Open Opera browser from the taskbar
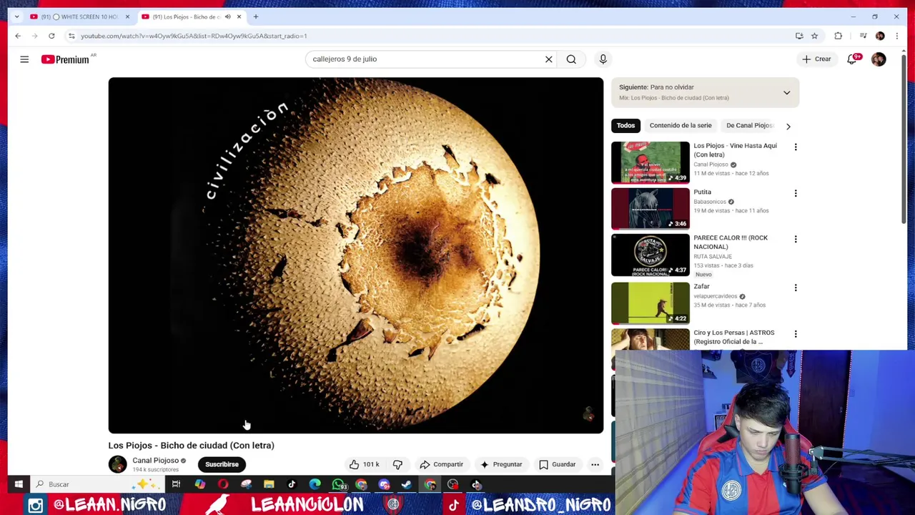 click(223, 484)
